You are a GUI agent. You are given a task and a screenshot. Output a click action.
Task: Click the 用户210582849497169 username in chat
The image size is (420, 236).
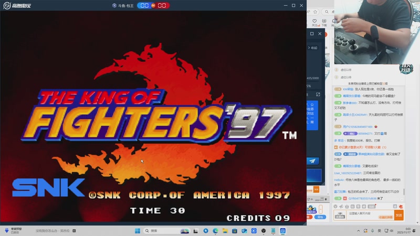pos(358,127)
